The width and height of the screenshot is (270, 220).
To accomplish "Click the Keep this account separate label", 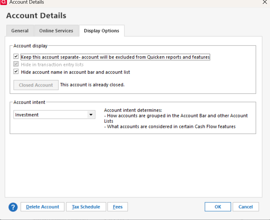I will pyautogui.click(x=115, y=57).
